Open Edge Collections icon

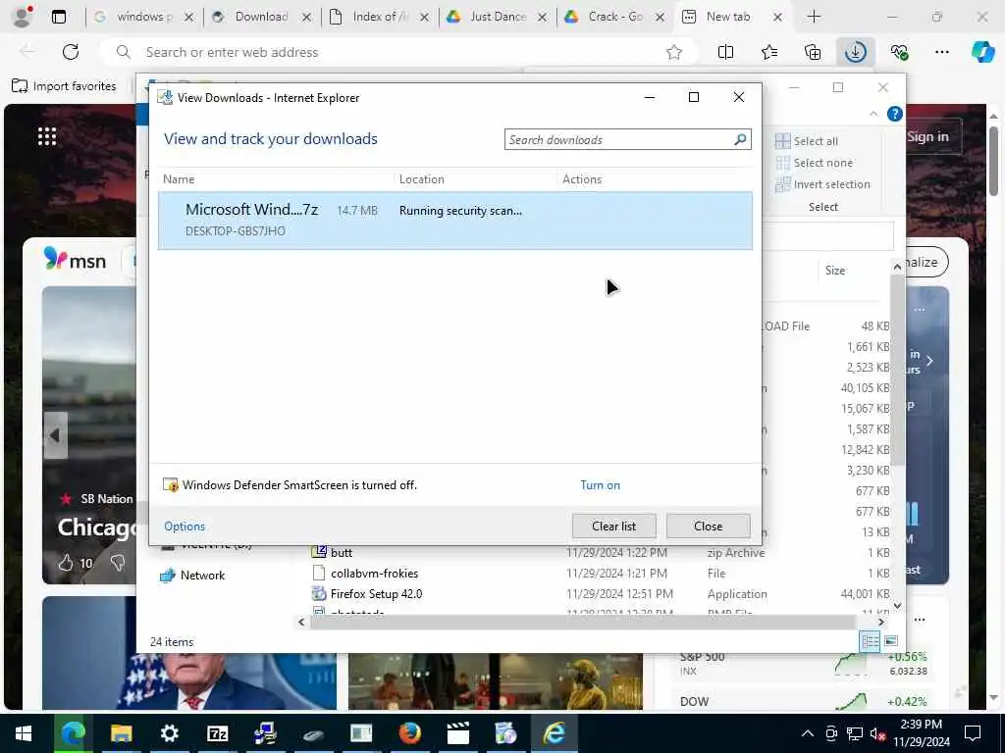(x=812, y=52)
